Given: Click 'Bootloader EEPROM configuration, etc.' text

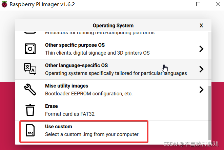Looking at the screenshot, I should (x=89, y=94).
